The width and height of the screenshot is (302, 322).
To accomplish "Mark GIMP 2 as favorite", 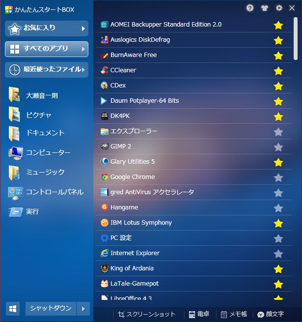I will pos(278,147).
